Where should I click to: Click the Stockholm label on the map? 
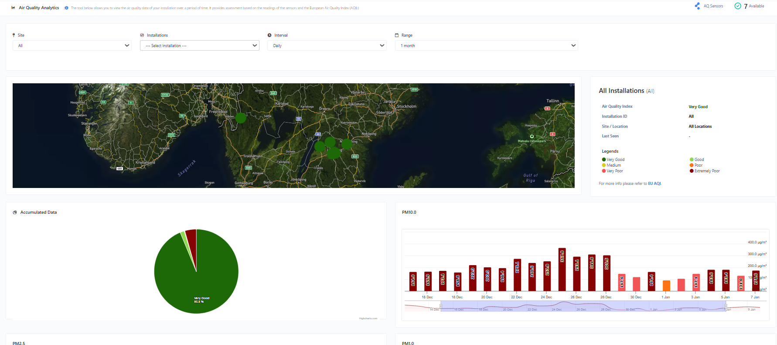coord(406,106)
